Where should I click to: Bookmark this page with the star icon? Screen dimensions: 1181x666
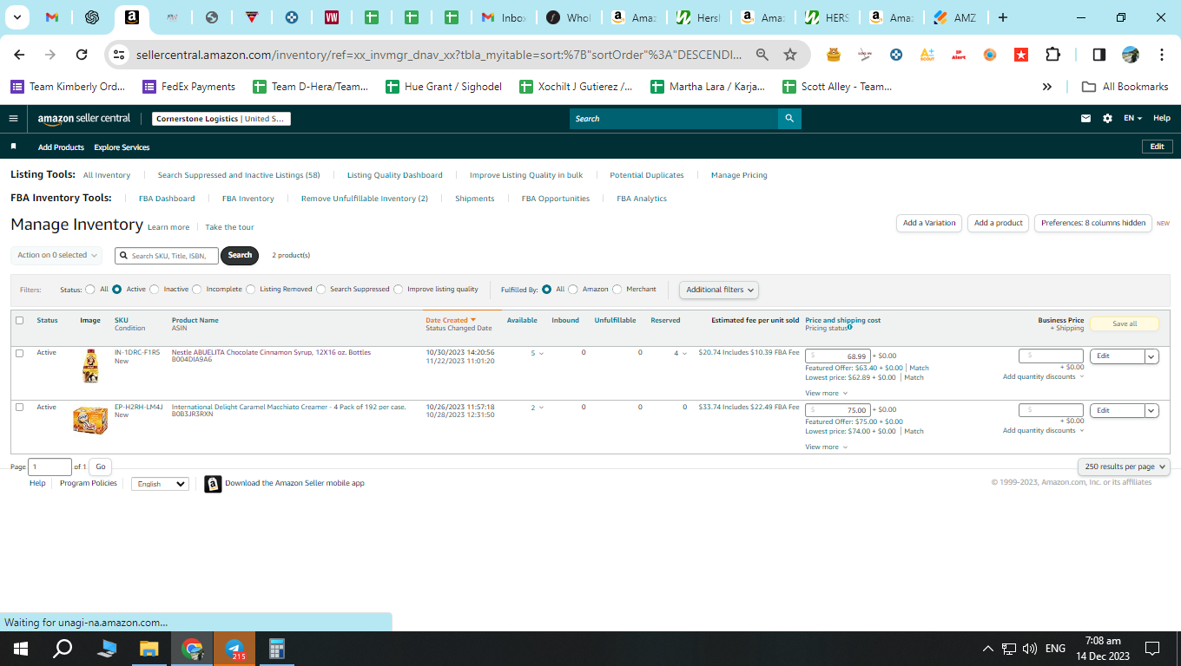coord(790,55)
